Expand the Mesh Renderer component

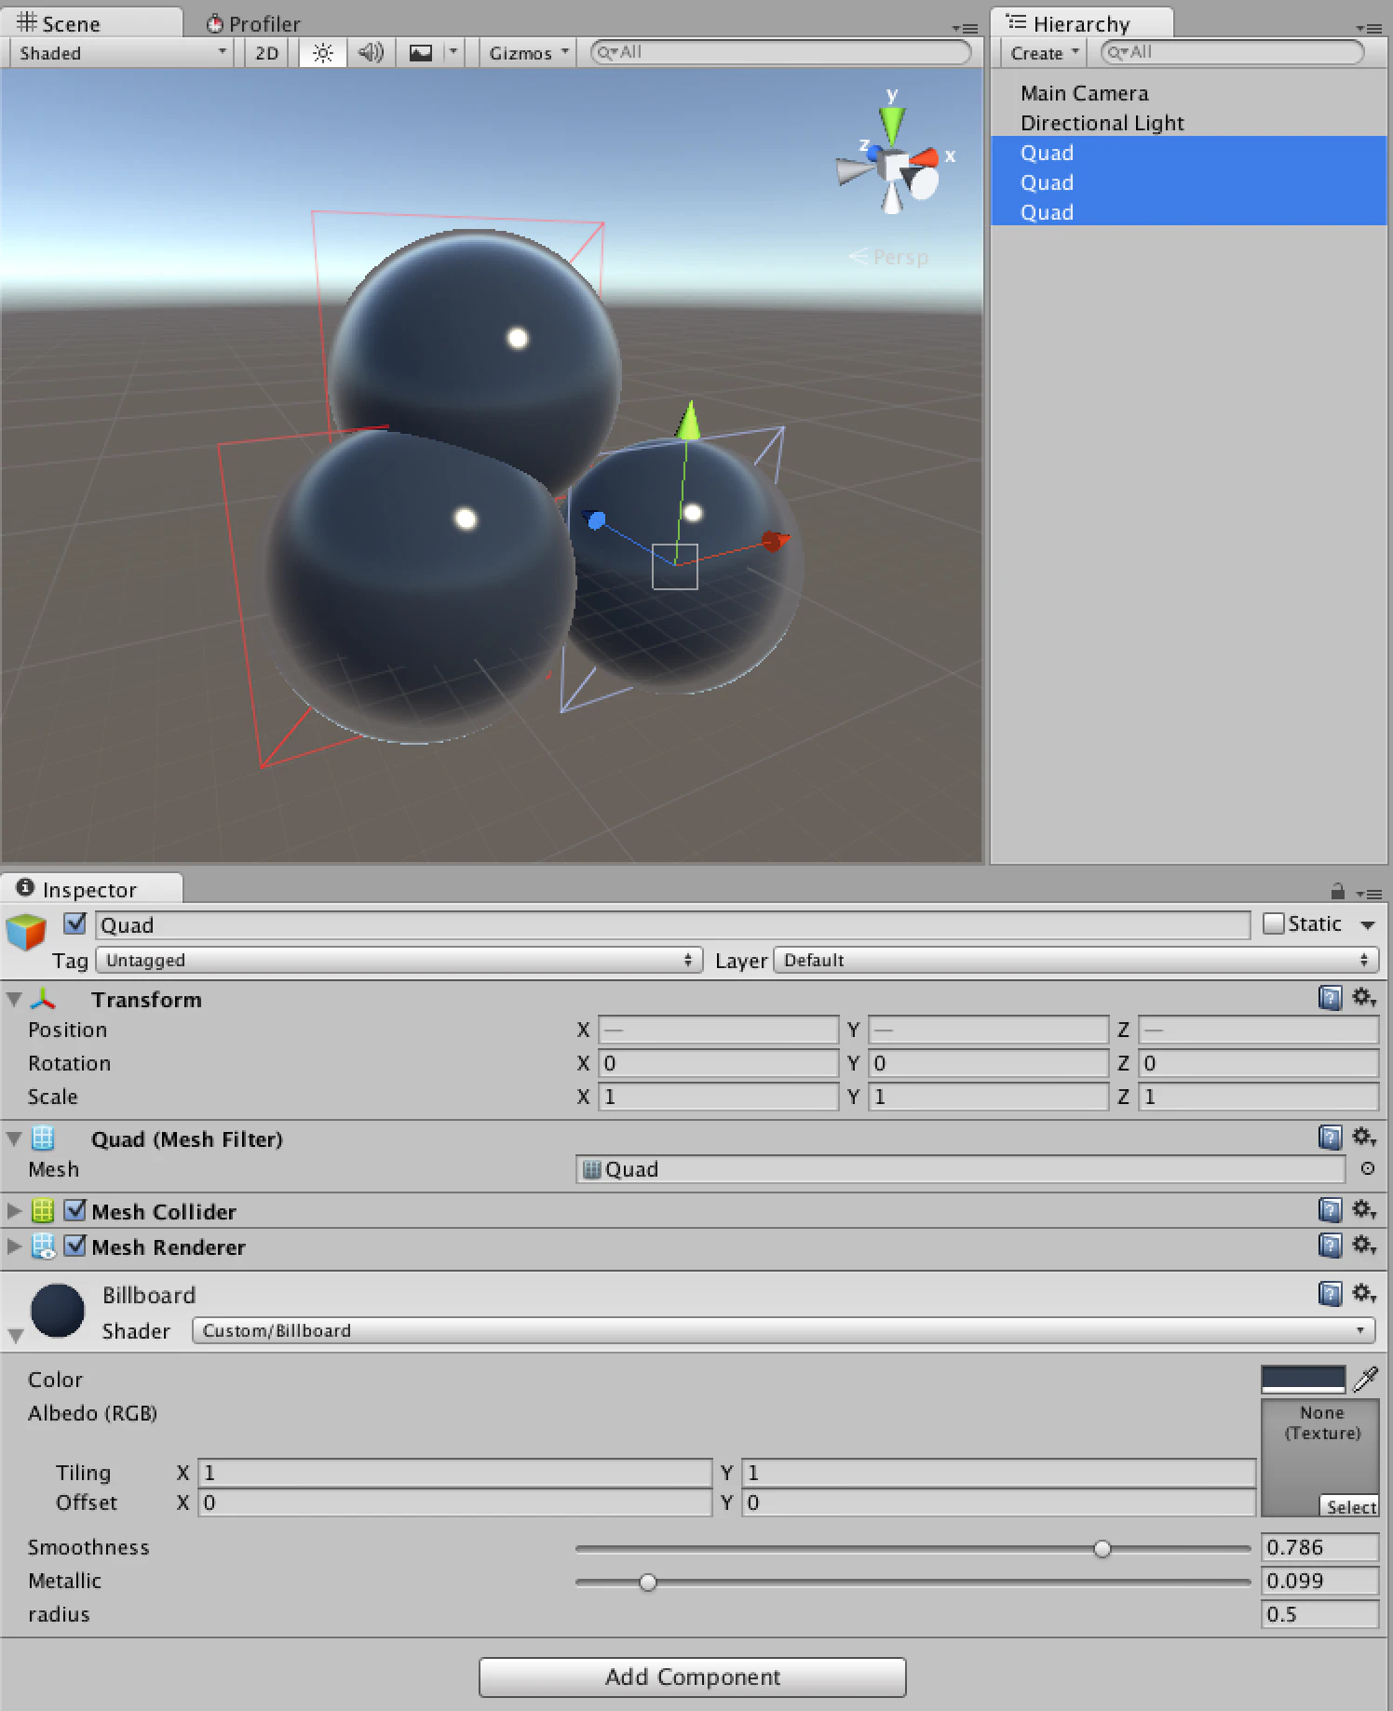click(14, 1246)
